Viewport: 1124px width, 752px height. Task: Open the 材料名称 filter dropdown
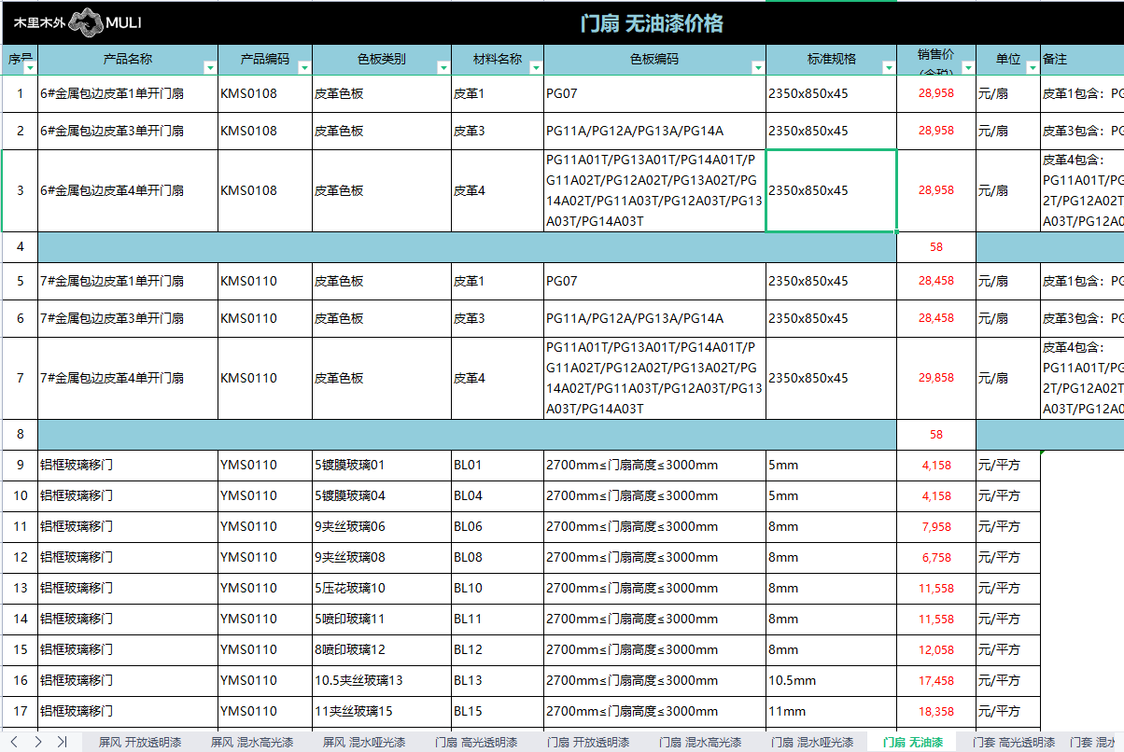(x=536, y=68)
